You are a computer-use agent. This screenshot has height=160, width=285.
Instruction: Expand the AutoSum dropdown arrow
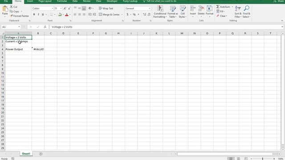(232, 7)
